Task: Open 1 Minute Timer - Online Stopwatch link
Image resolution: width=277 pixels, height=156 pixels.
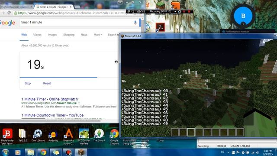Action: pos(50,99)
